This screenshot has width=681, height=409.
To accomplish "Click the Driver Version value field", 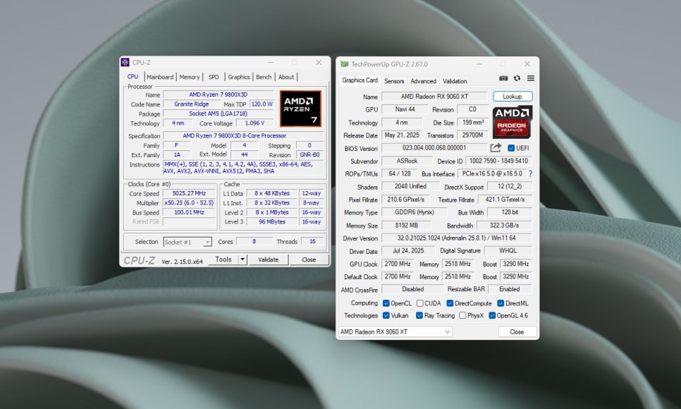I will (x=456, y=238).
